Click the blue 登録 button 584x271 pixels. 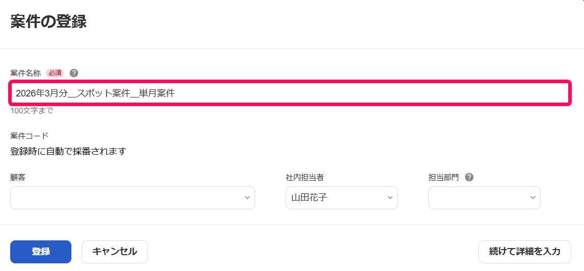pos(41,252)
